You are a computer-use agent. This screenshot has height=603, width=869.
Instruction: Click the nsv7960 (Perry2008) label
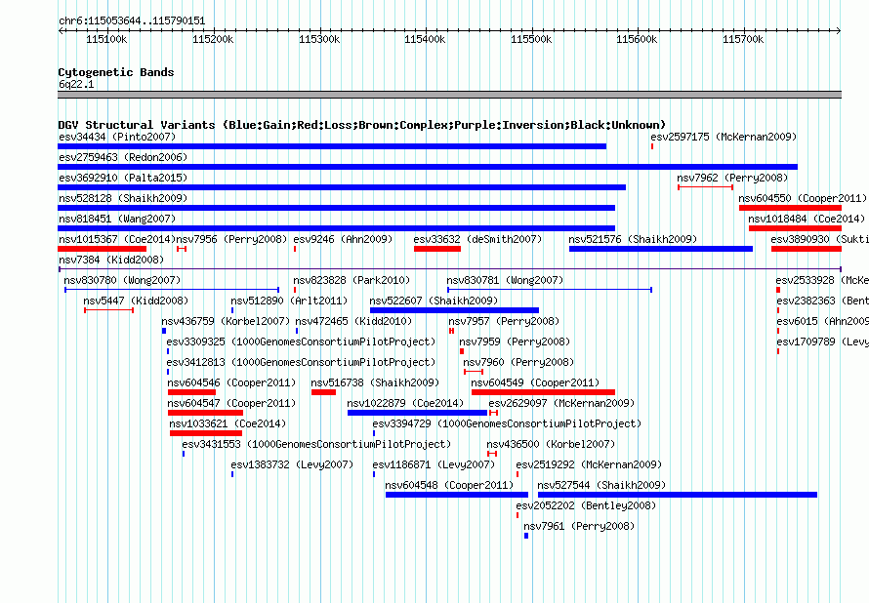[518, 362]
